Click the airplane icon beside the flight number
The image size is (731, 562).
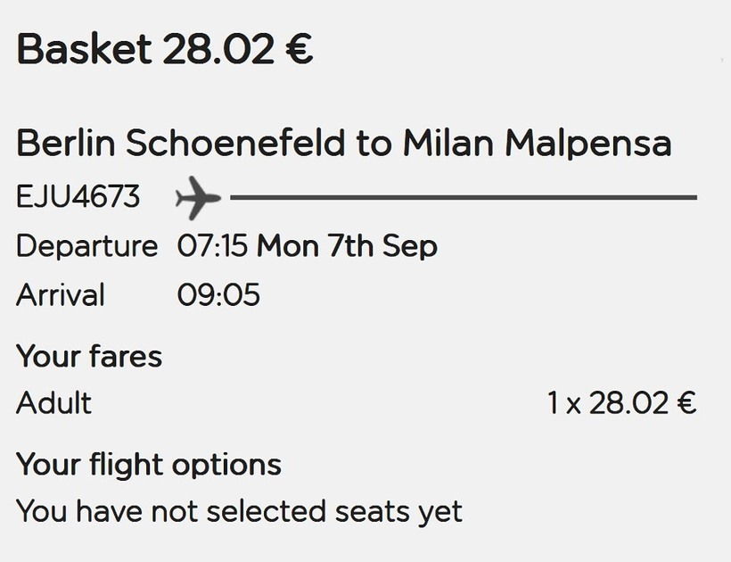[198, 197]
